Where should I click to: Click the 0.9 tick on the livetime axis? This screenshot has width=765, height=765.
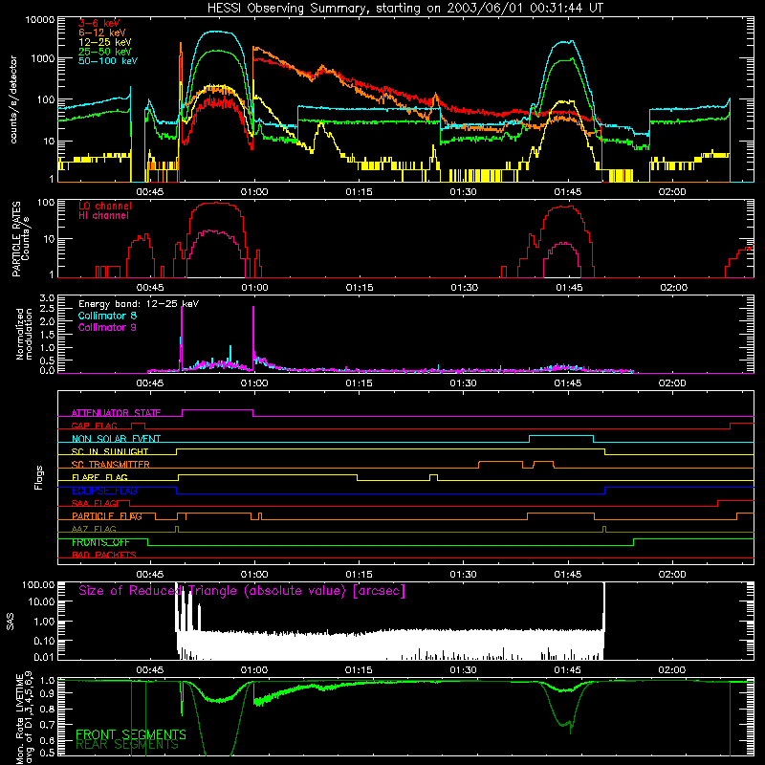click(x=47, y=693)
